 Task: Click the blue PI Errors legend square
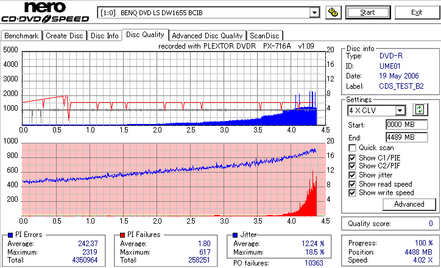pos(10,235)
